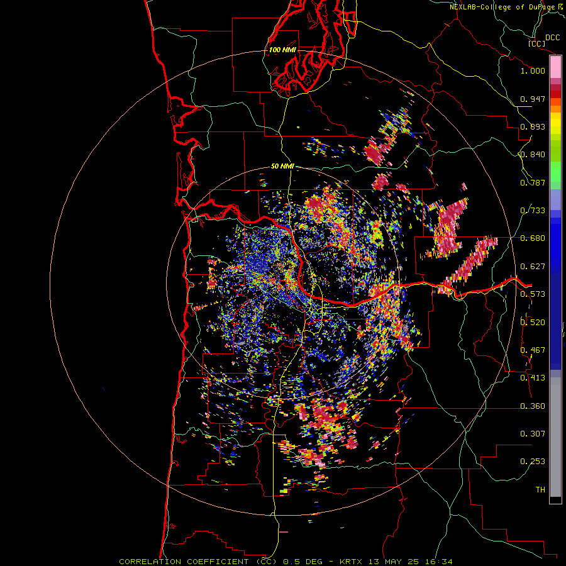Image resolution: width=566 pixels, height=566 pixels.
Task: Click the 0.413 scale value
Action: (x=533, y=378)
